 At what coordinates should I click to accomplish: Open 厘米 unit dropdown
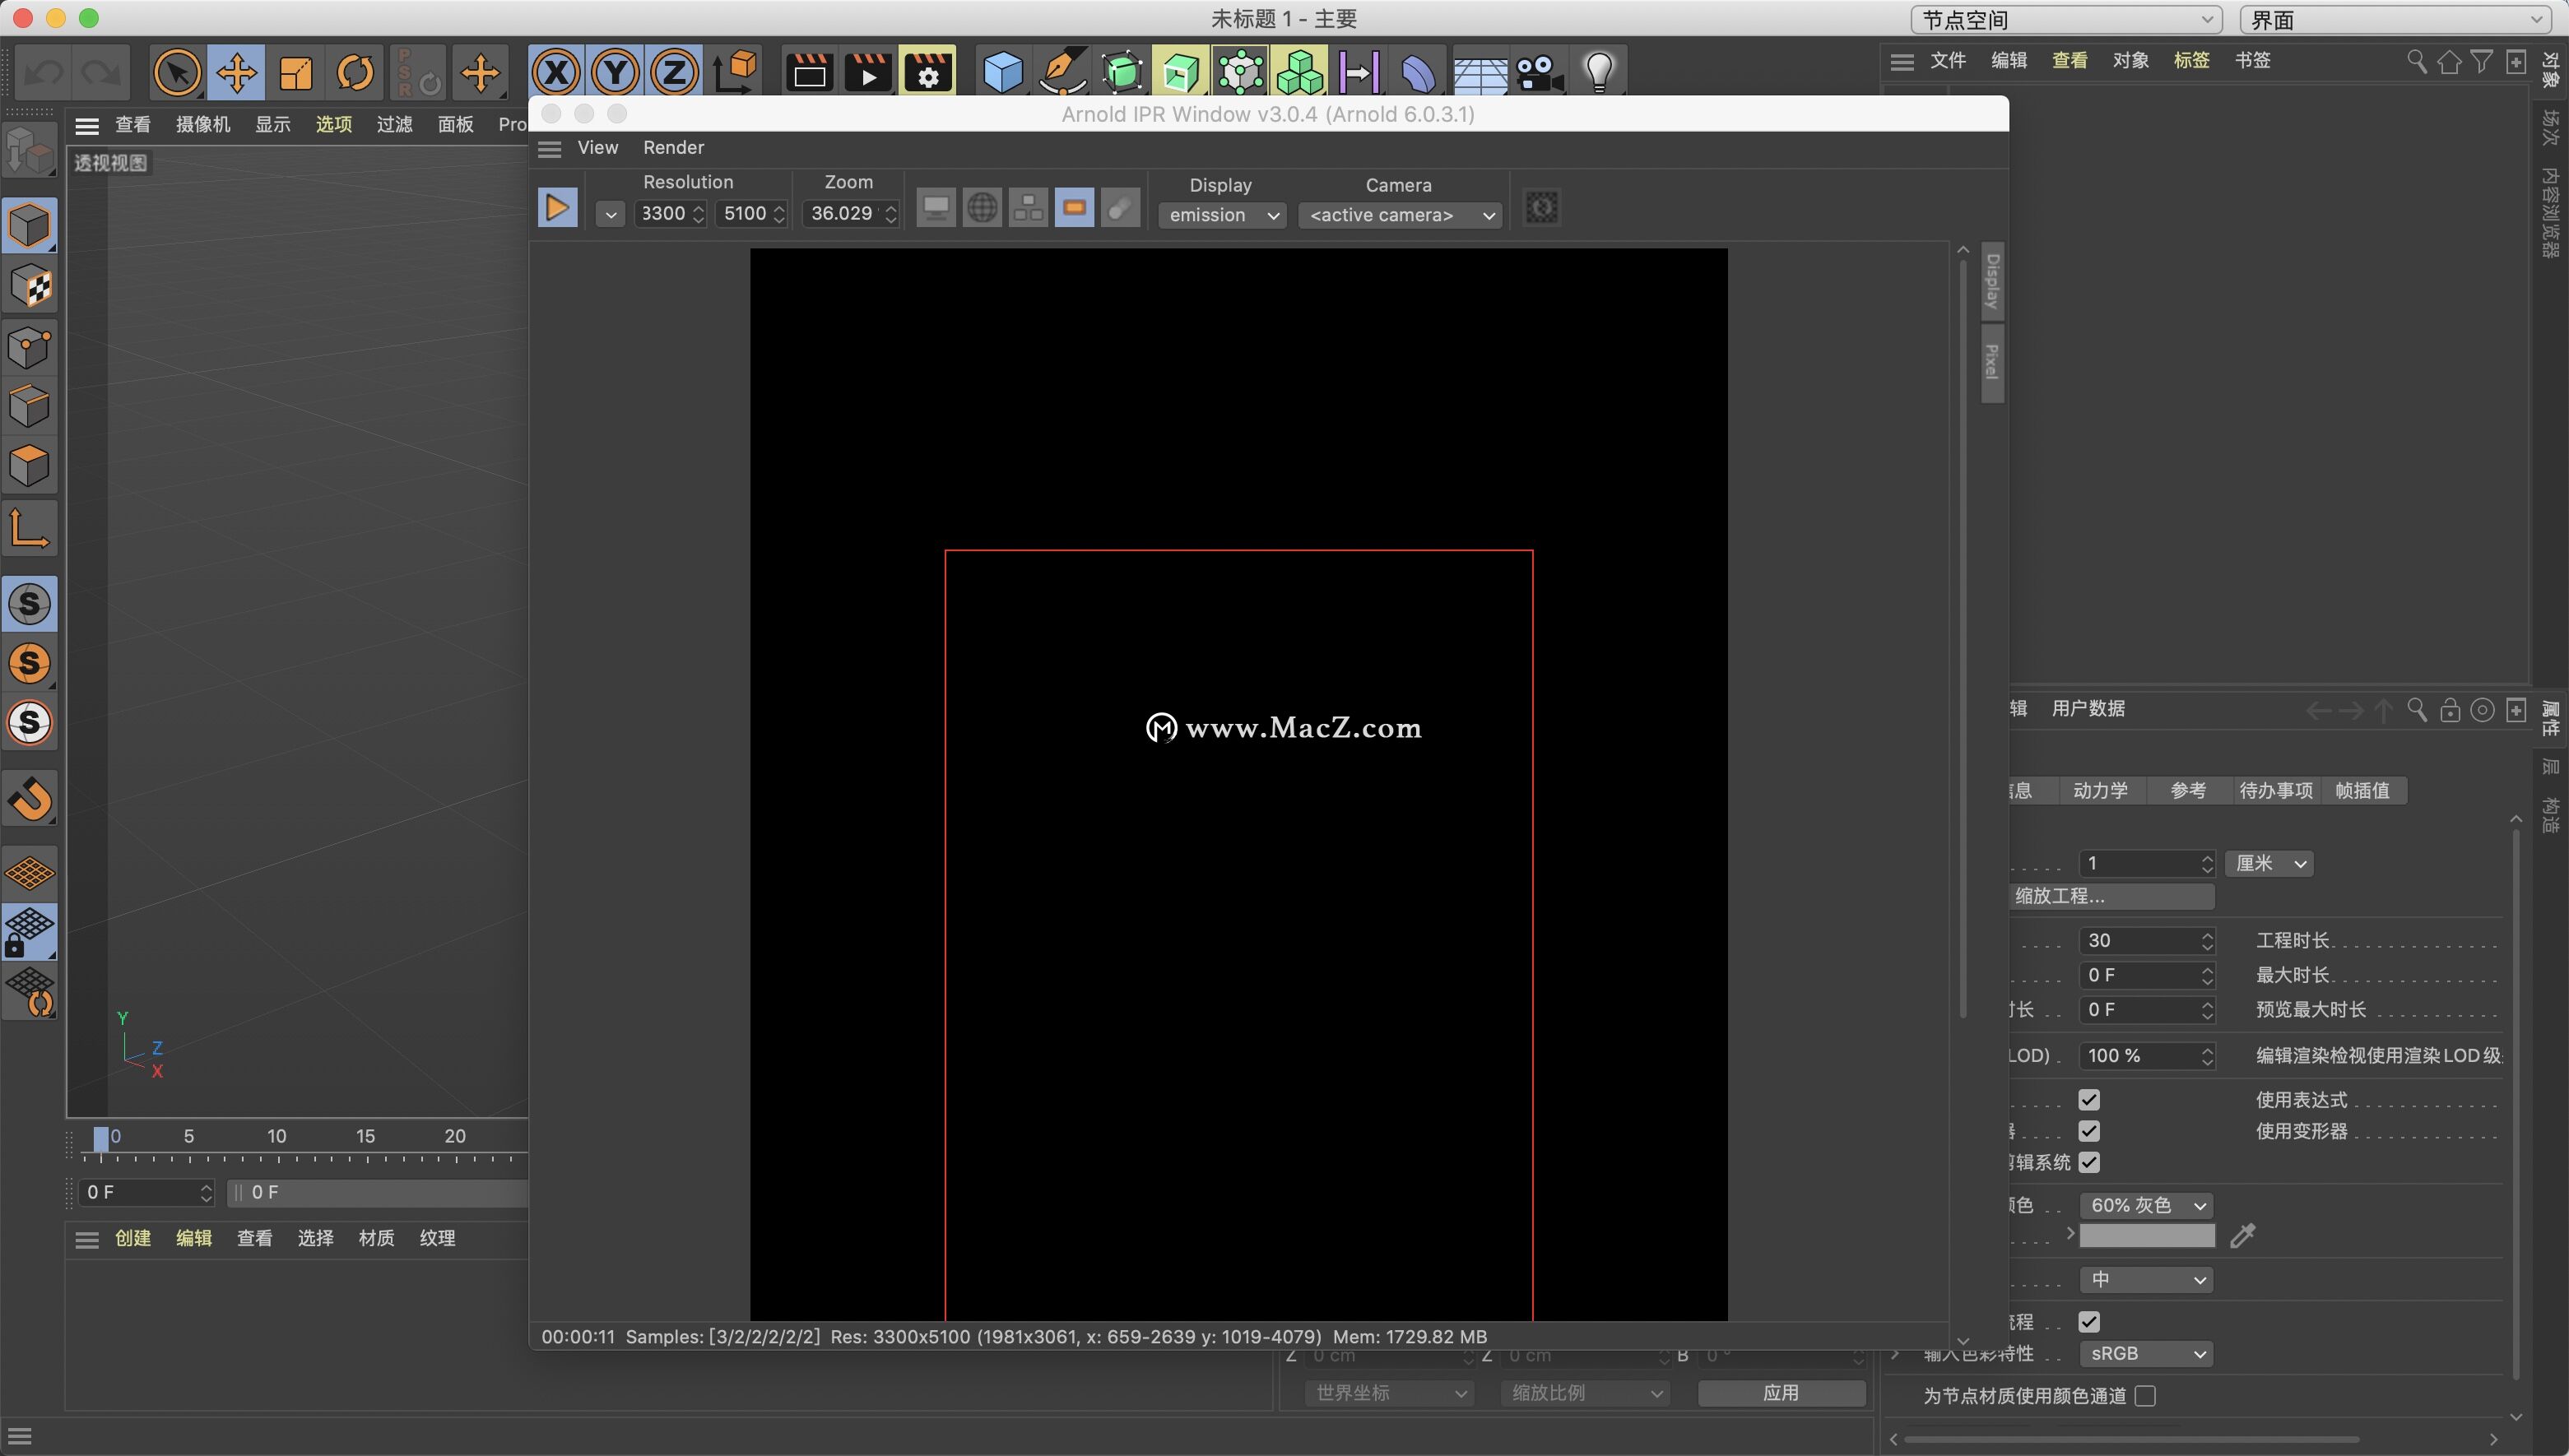tap(2269, 863)
